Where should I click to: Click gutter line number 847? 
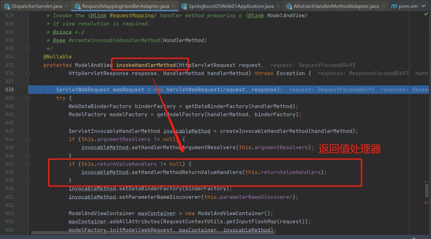click(10, 164)
